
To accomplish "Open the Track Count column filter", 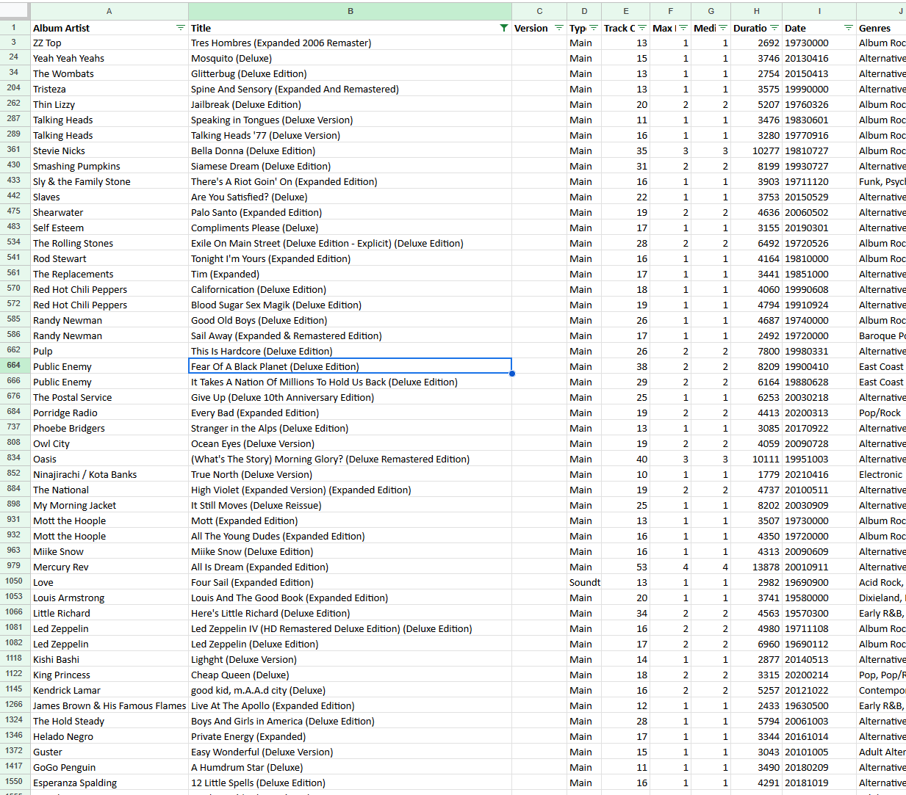I will click(643, 28).
